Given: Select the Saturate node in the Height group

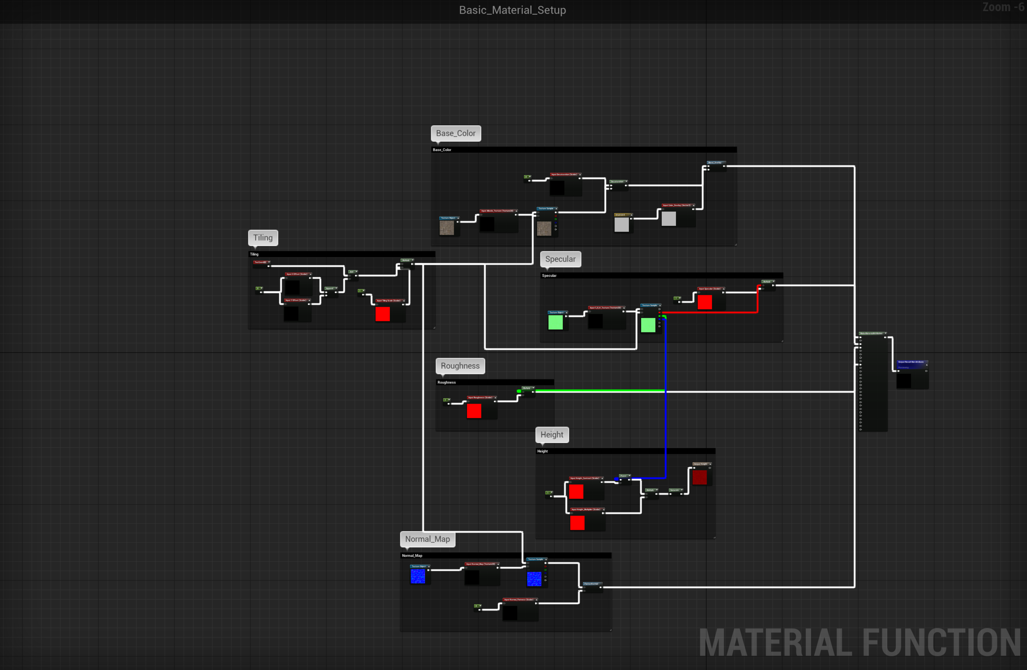Looking at the screenshot, I should click(674, 490).
